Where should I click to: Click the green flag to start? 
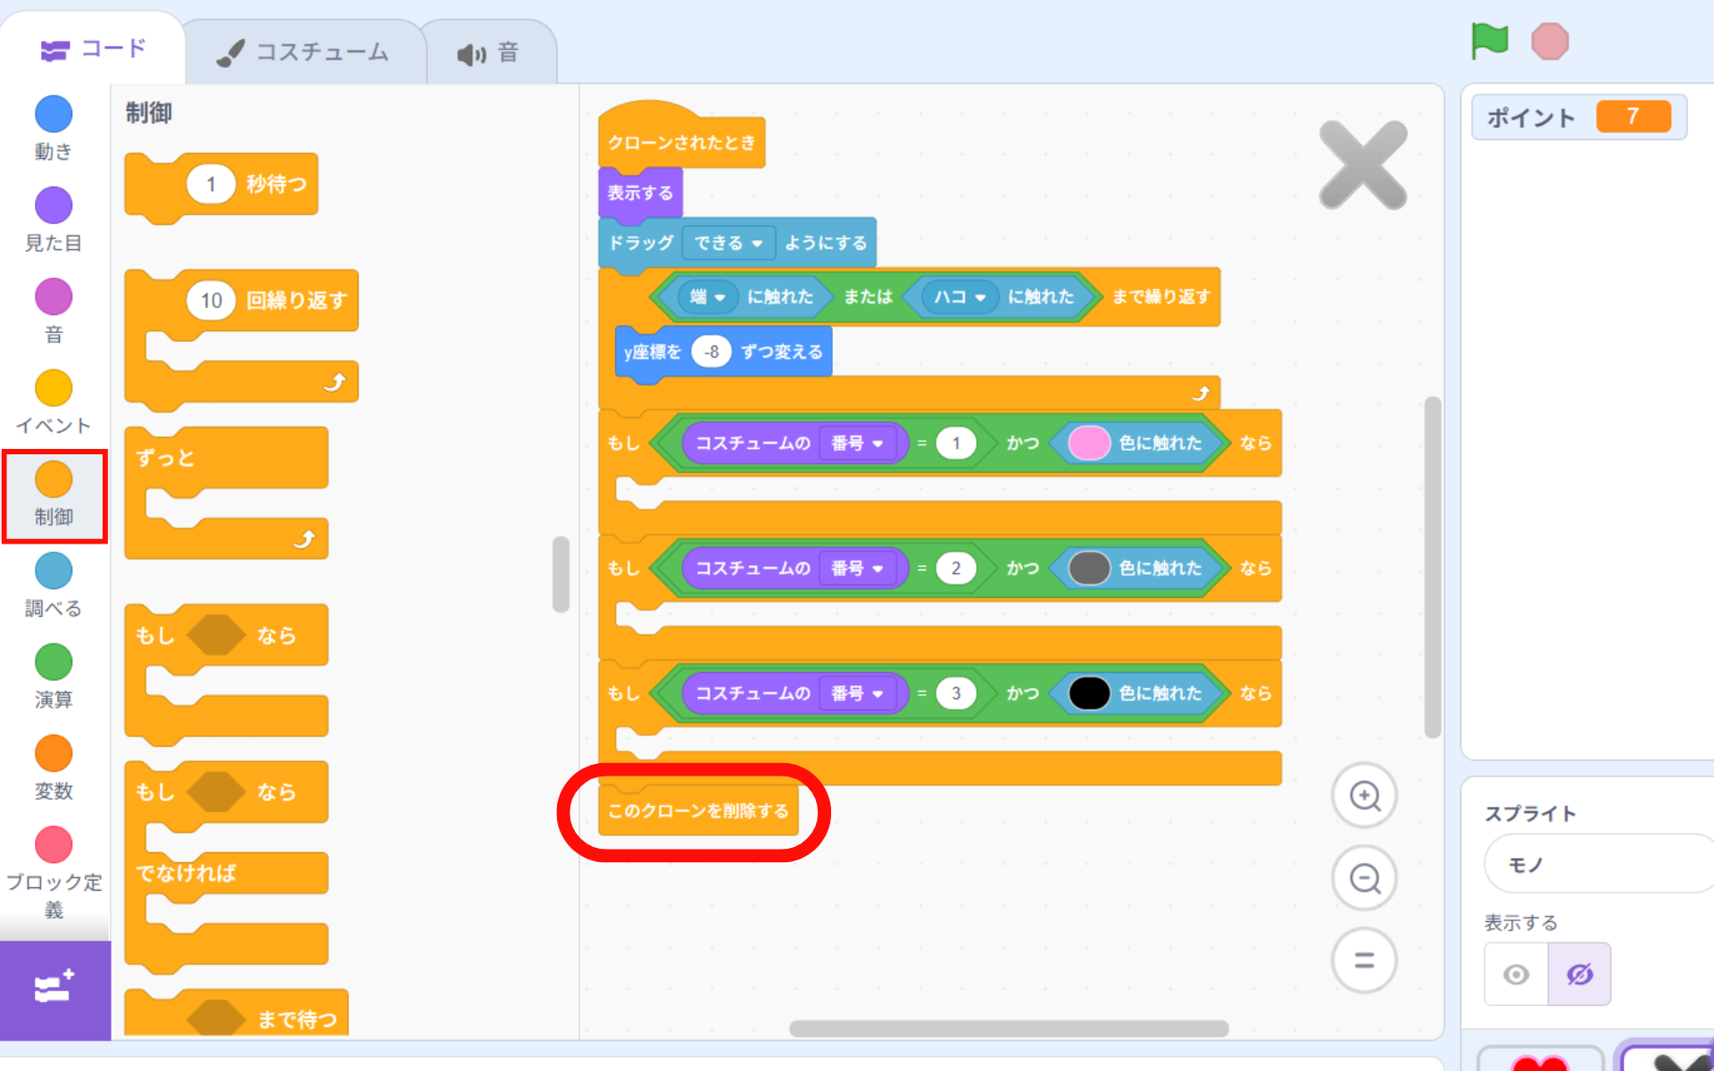point(1489,41)
